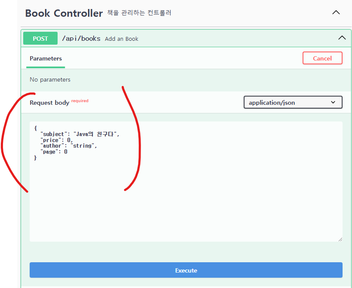Click the "author": "string" line in JSON
Screen dimensions: 352x288
69,146
